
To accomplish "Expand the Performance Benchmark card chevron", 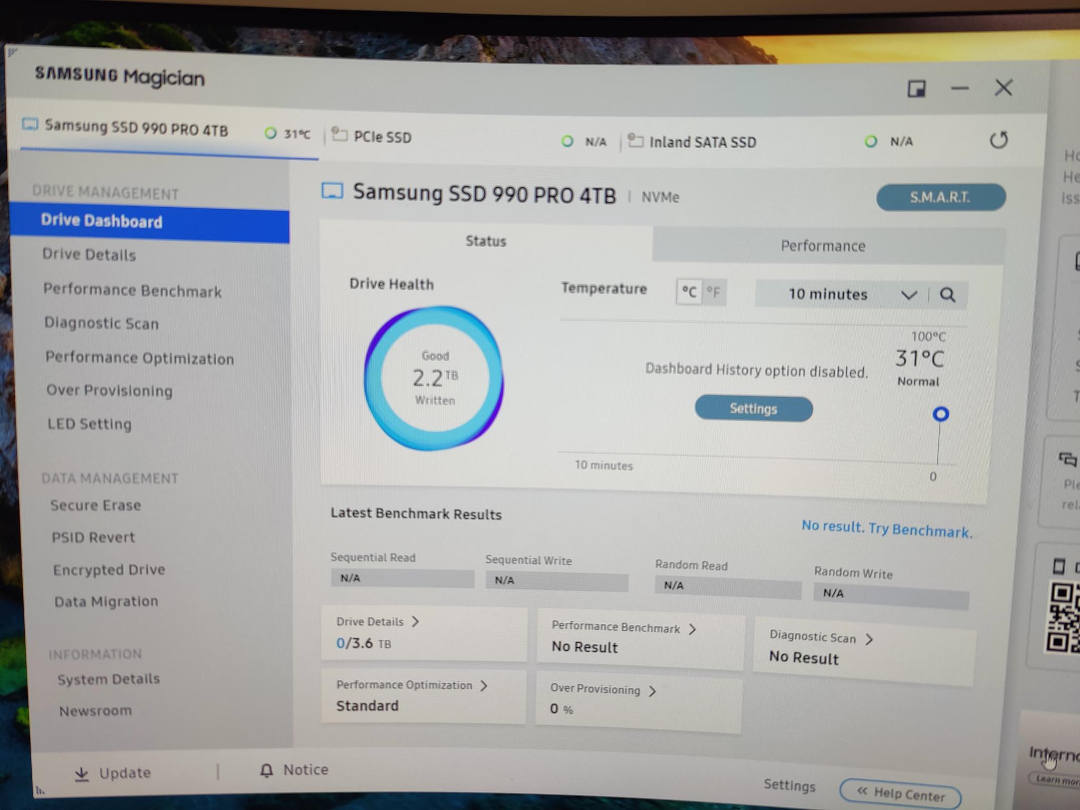I will (692, 629).
